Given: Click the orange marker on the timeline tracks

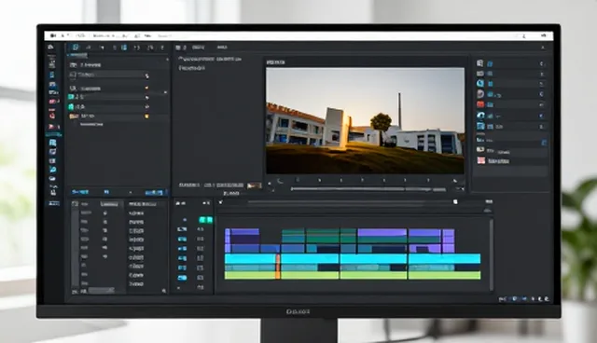Looking at the screenshot, I should tap(278, 267).
